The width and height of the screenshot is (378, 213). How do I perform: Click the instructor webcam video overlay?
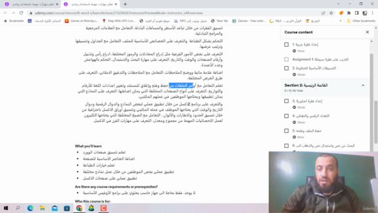pos(323,182)
